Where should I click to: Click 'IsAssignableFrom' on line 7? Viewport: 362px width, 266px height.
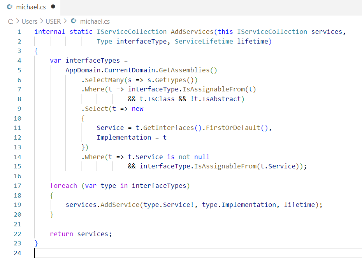214,89
